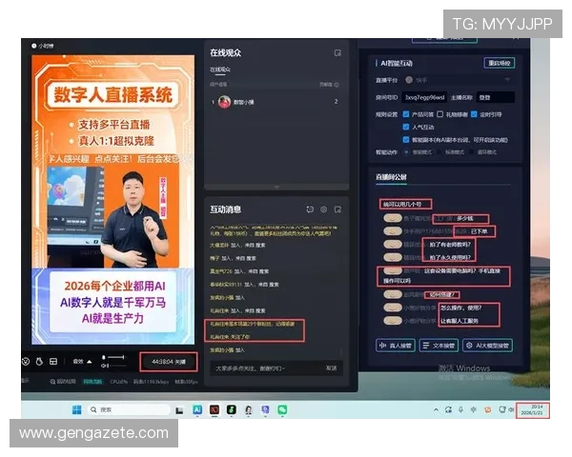Click the face/beauty icon under the preview
The image size is (572, 457).
point(26,361)
